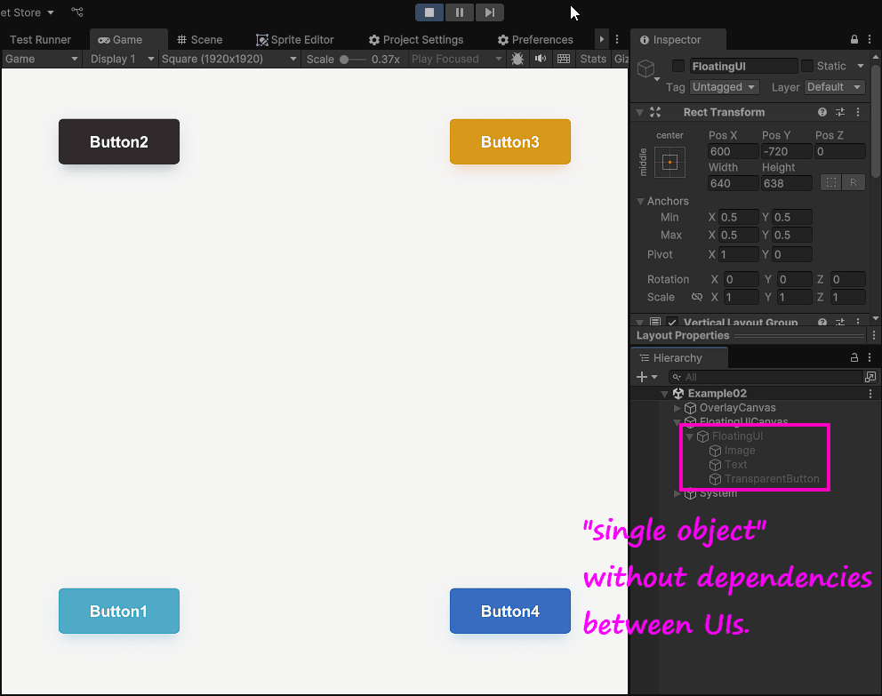
Task: Open the Project Settings tab
Action: [416, 40]
